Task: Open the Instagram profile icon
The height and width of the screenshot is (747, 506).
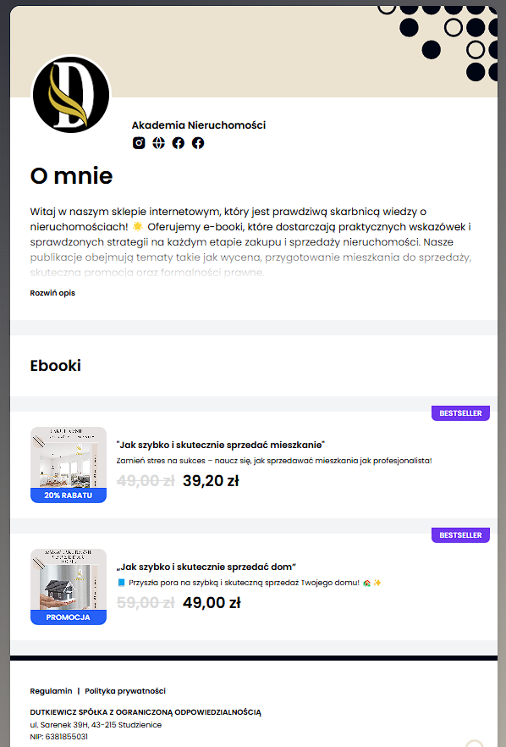Action: click(139, 143)
